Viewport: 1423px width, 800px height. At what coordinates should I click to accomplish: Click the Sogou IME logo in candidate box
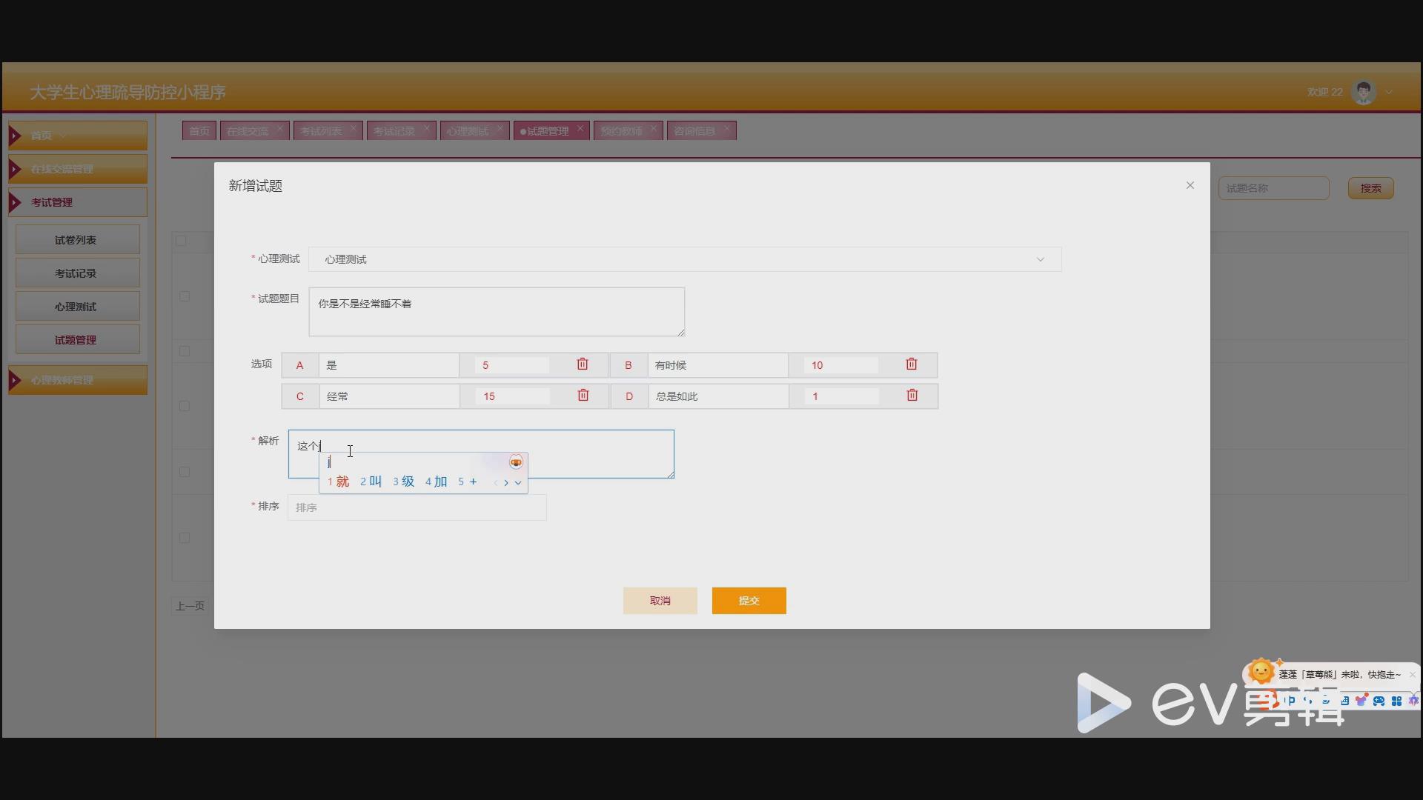click(x=516, y=462)
